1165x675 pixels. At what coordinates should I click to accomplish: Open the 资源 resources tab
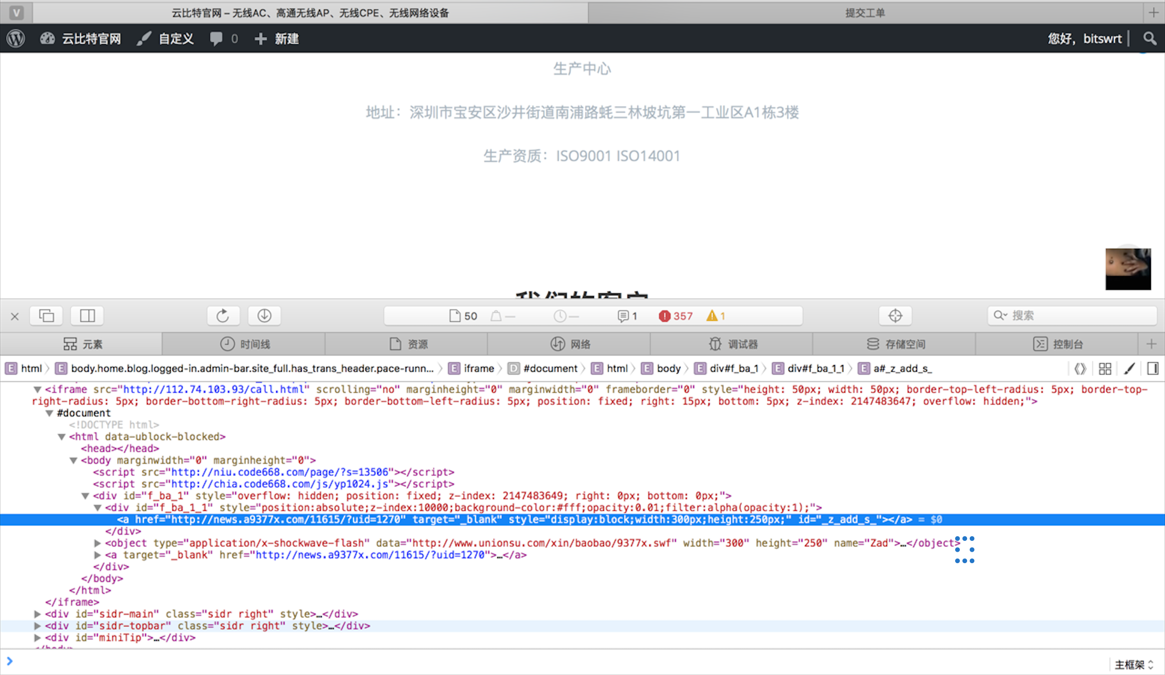(x=407, y=344)
